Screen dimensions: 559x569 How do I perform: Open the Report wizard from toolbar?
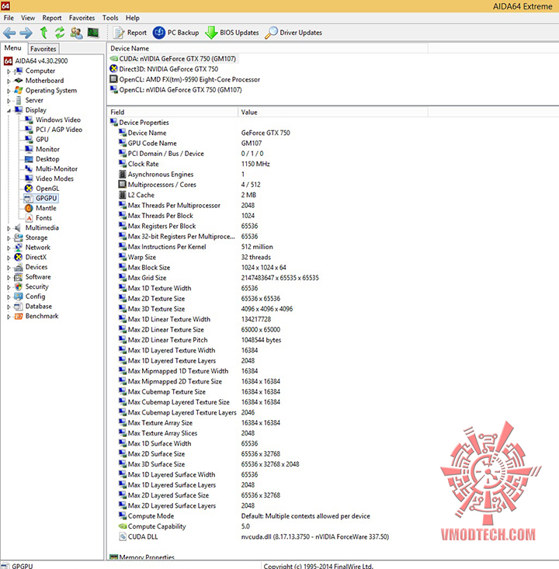click(130, 33)
